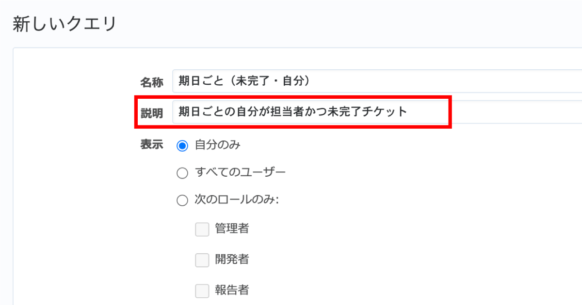
Task: Select the 次のロールのみ radio button
Action: (182, 200)
